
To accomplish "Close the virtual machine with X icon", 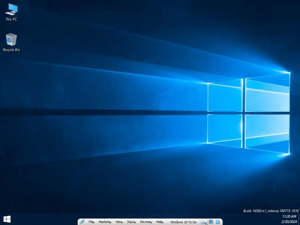I will (218, 222).
